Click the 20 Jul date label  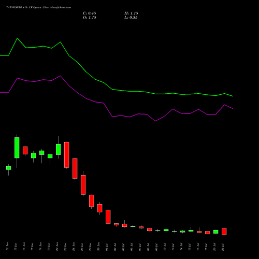click(214, 247)
